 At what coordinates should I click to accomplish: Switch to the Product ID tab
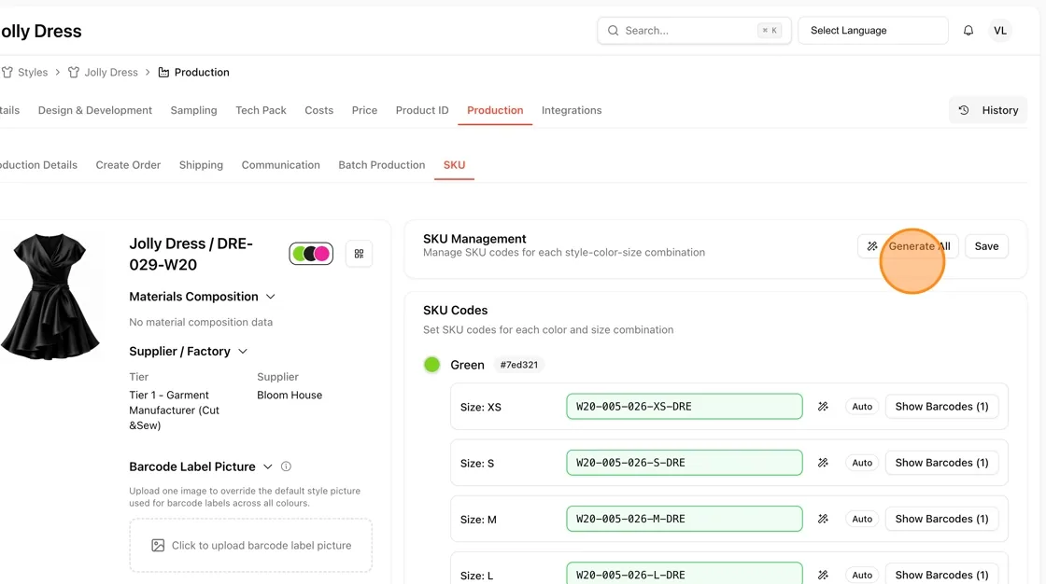[422, 110]
